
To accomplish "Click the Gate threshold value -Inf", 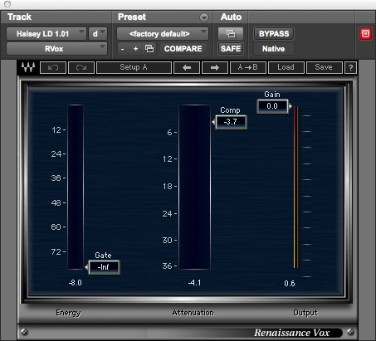I will tap(104, 267).
